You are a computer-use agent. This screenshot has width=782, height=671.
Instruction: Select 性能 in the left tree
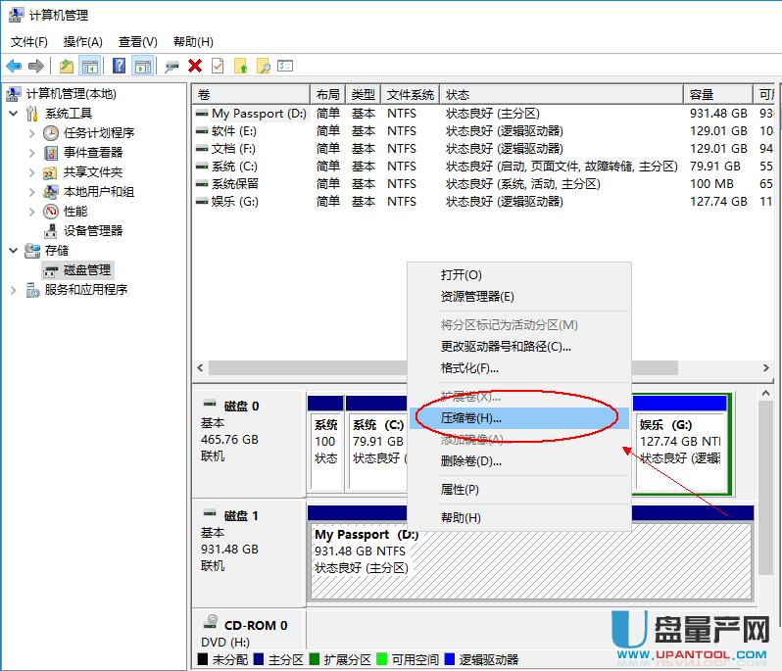tap(75, 211)
